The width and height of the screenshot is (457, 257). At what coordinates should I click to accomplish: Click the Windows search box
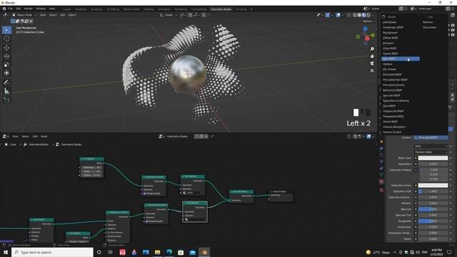[x=52, y=252]
